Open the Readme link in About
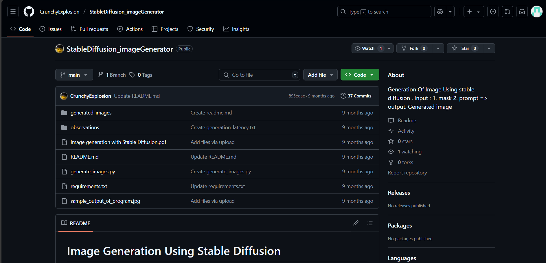Viewport: 546px width, 263px height. (402, 121)
